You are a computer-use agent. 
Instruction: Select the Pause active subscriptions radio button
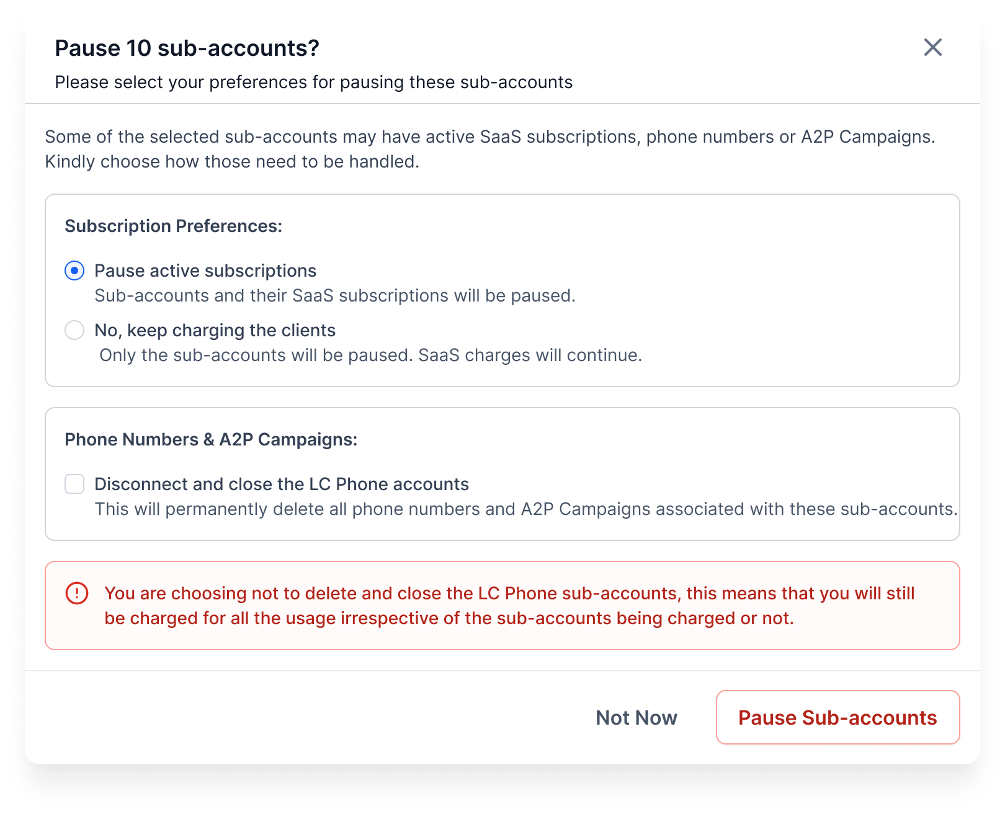(x=74, y=271)
